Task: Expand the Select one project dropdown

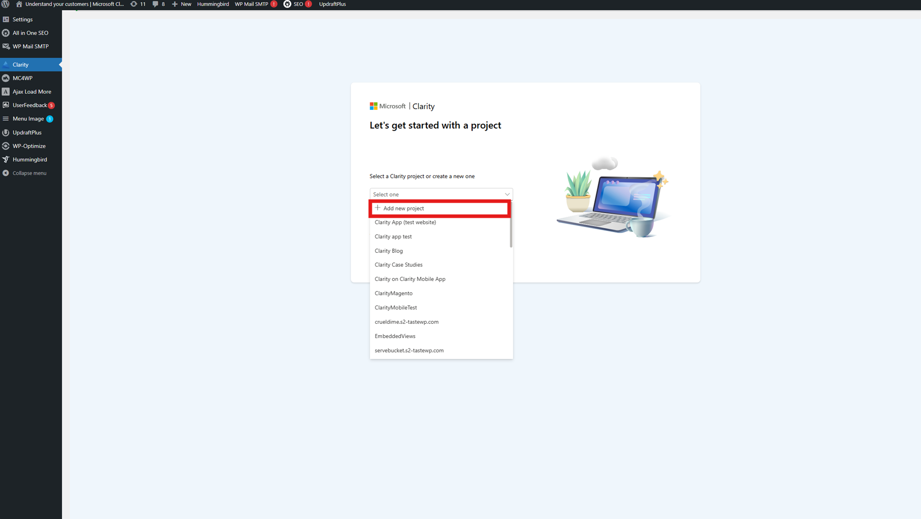Action: point(441,194)
